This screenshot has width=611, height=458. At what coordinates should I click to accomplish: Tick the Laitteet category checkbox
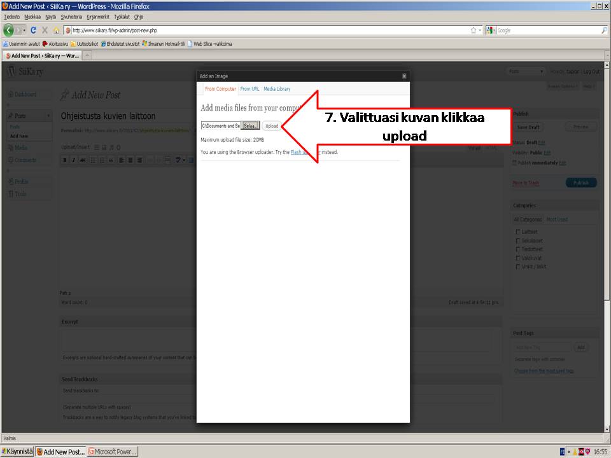coord(518,232)
